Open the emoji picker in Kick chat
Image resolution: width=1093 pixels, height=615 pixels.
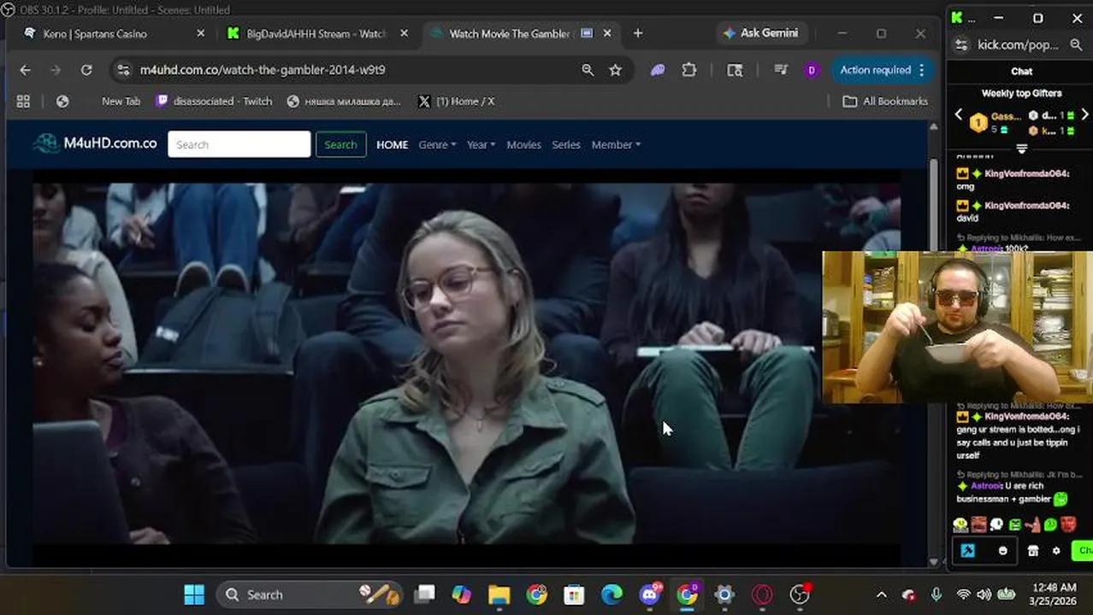pos(1003,551)
